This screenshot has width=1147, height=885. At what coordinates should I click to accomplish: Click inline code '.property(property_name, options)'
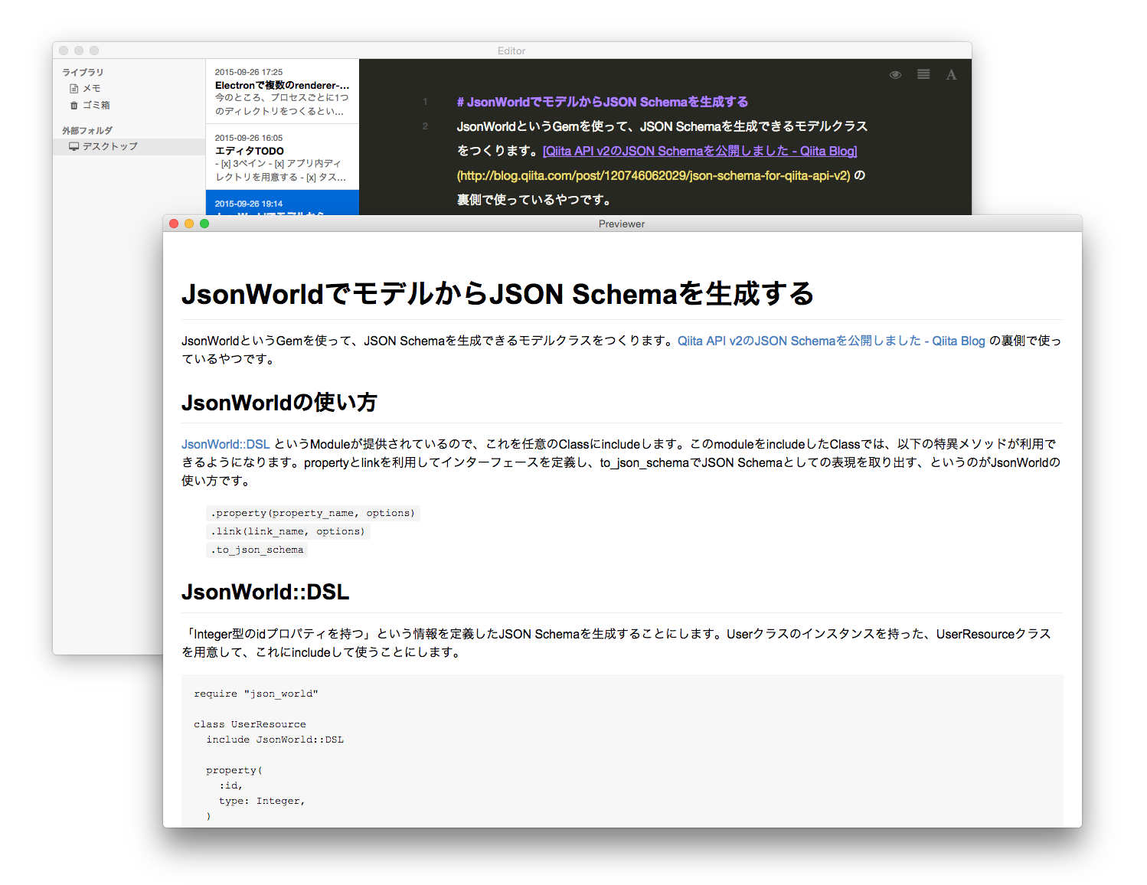pos(313,513)
